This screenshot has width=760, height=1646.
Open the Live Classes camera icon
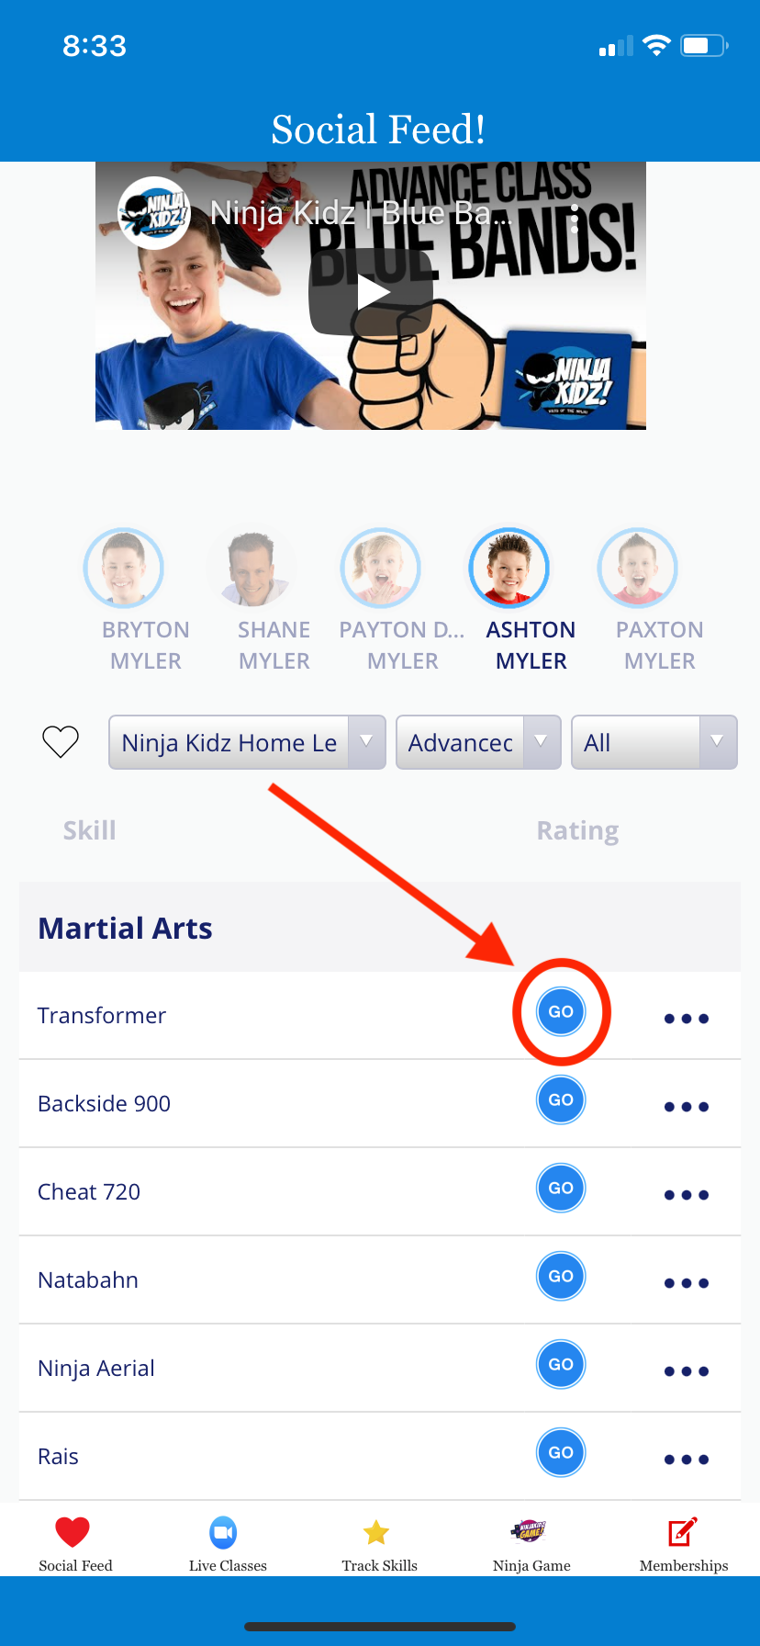(223, 1532)
